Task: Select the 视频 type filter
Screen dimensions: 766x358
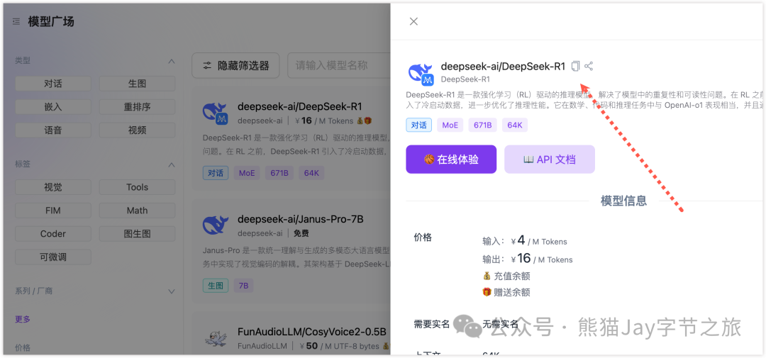Action: point(138,130)
